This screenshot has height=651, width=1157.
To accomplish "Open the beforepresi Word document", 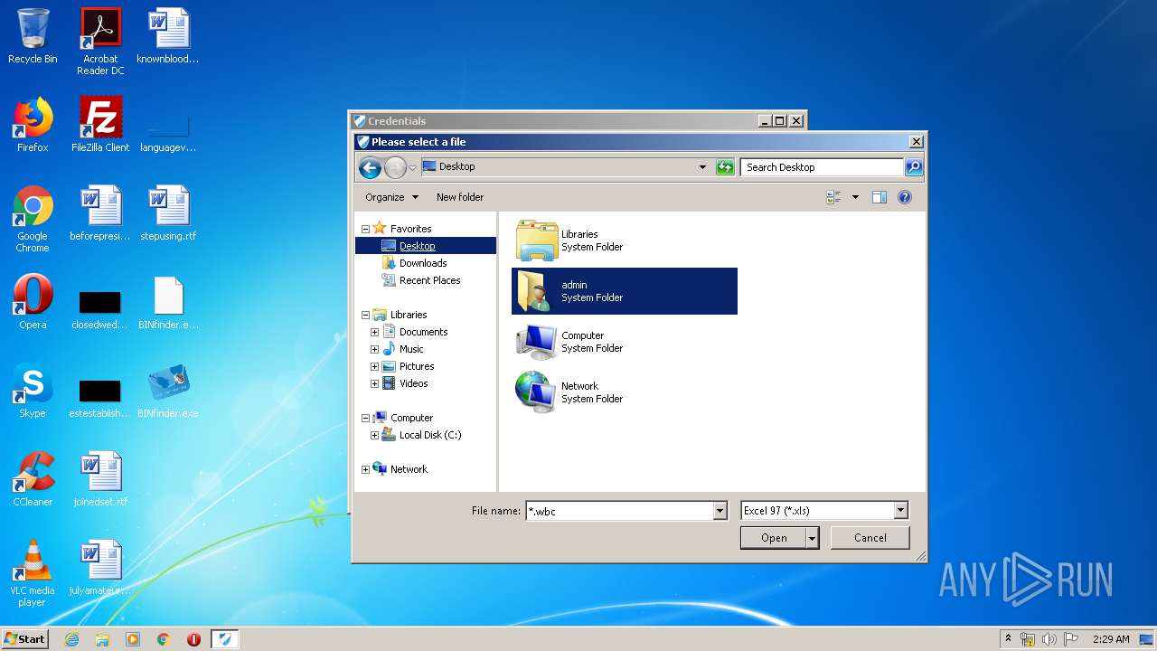I will (x=100, y=213).
